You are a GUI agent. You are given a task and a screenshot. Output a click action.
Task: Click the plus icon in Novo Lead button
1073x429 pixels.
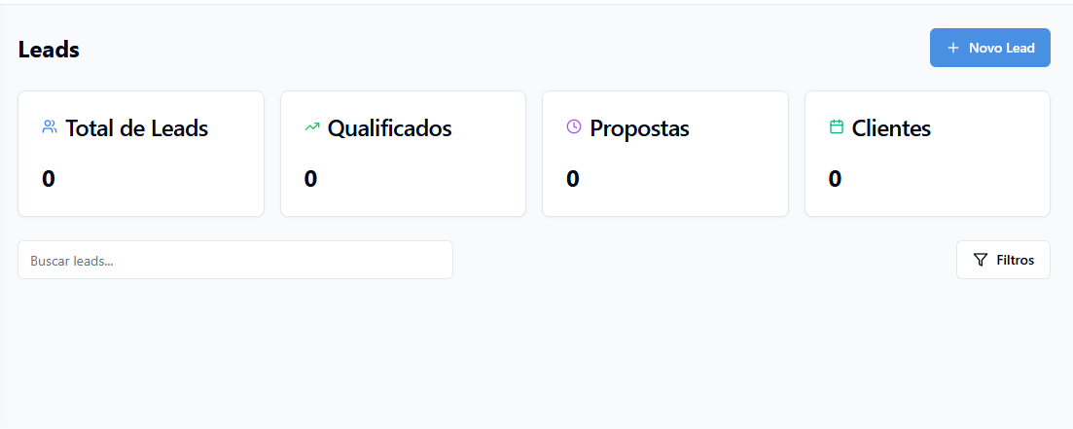coord(952,48)
